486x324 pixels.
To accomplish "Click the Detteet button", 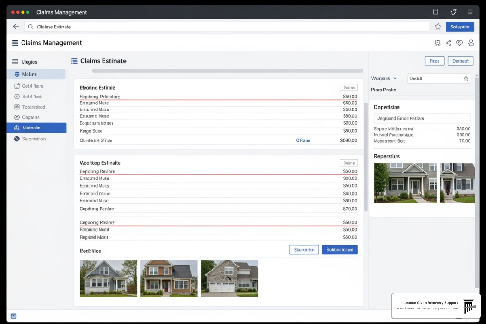I will [460, 61].
